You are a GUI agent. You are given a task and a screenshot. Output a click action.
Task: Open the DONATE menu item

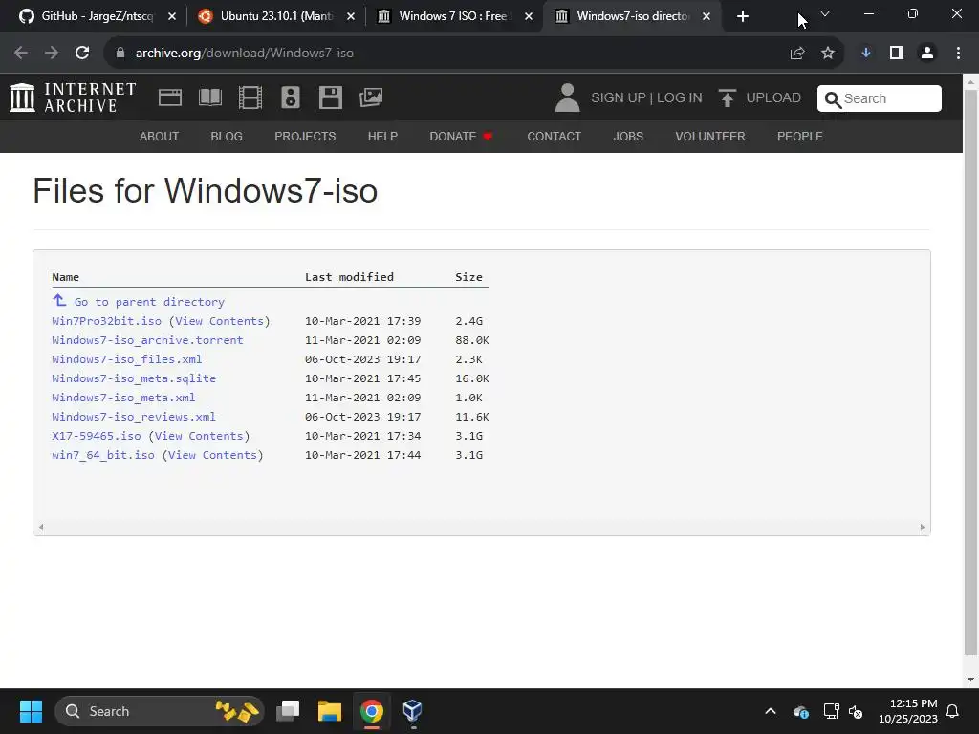click(x=461, y=136)
